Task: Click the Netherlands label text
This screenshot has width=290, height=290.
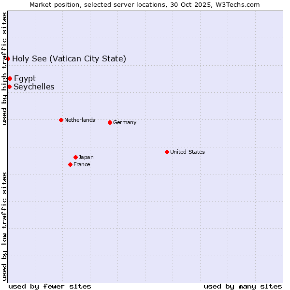Action: [x=79, y=120]
